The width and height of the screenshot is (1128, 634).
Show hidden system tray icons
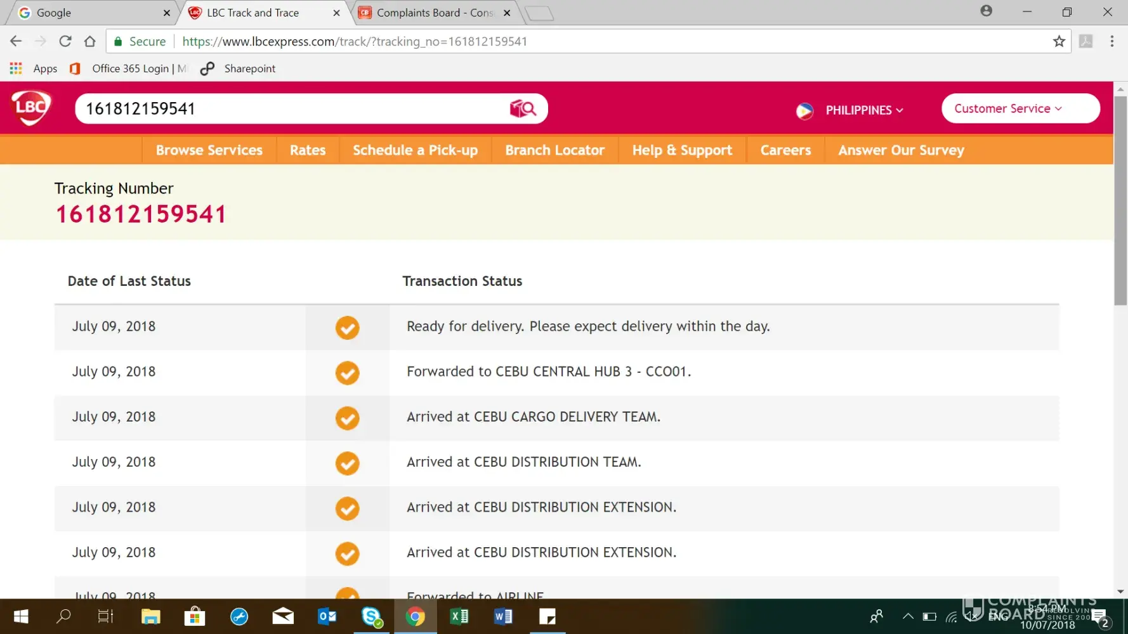[x=908, y=616]
